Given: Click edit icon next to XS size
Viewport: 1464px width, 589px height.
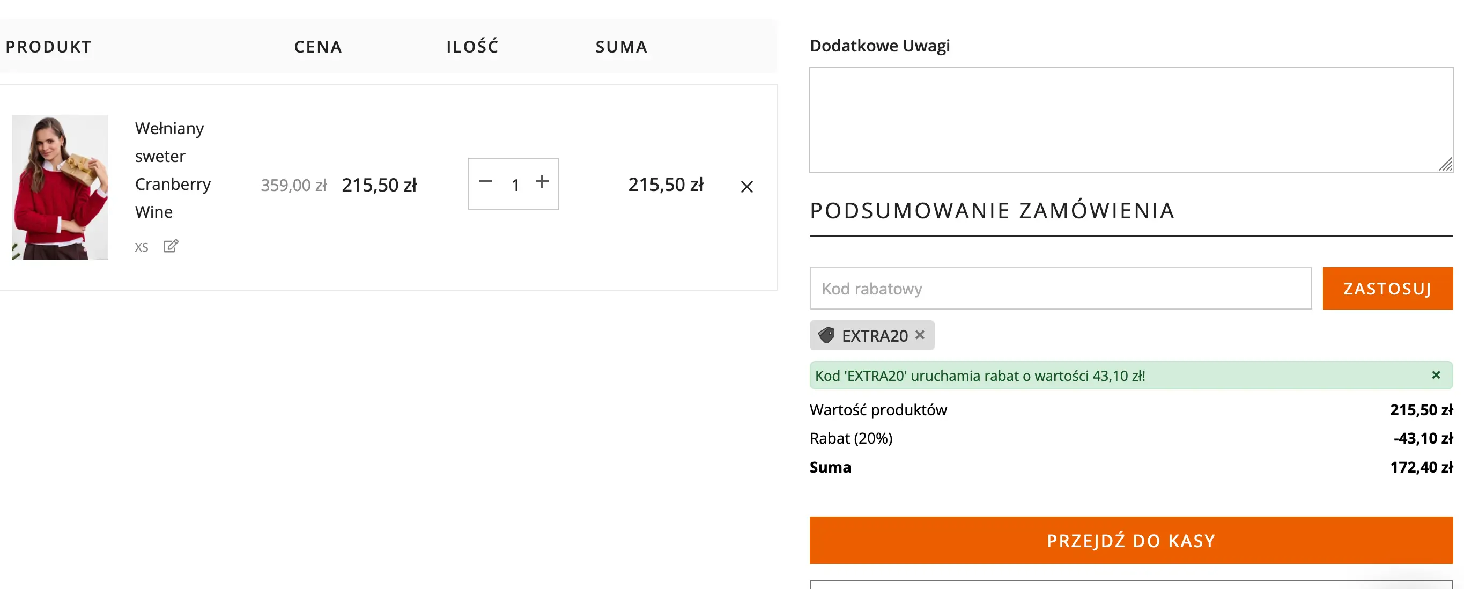Looking at the screenshot, I should click(171, 246).
